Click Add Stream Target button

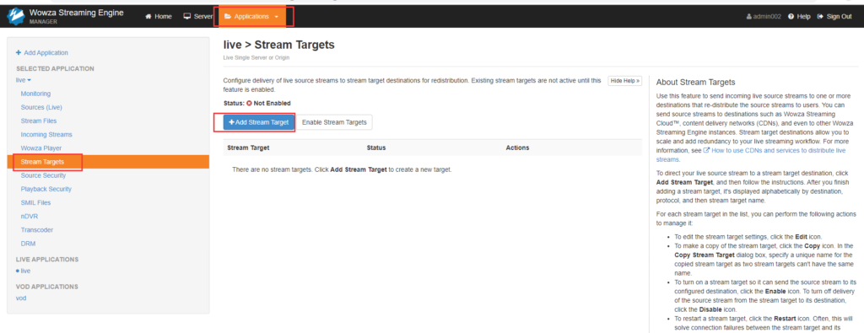coord(258,122)
